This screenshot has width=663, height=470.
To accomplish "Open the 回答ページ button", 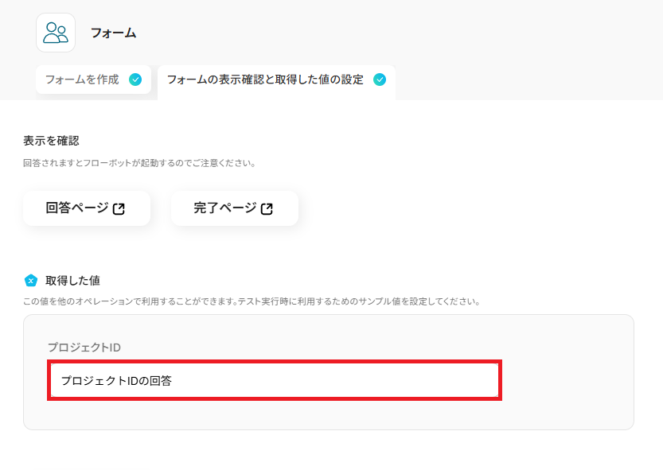I will [x=86, y=208].
